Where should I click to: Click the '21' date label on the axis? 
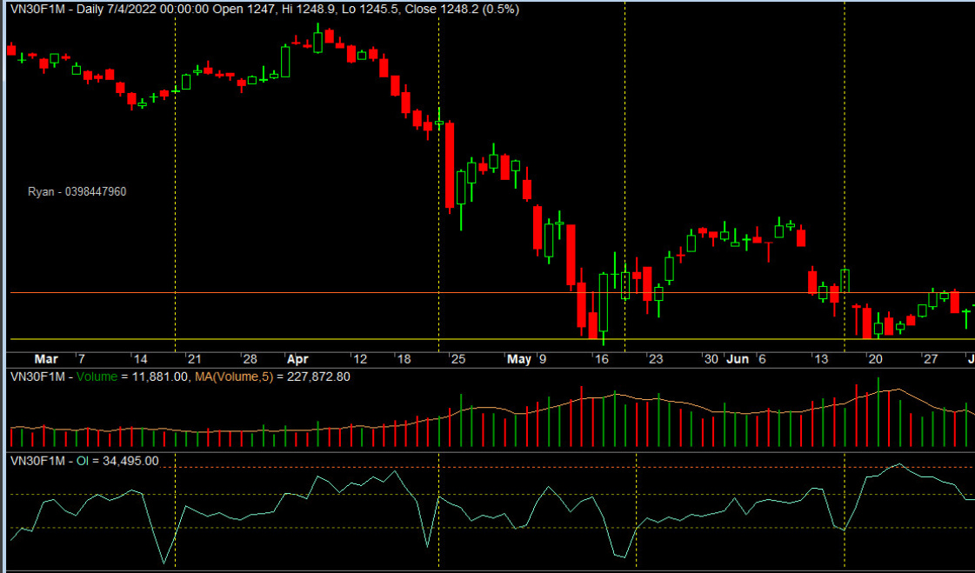195,359
